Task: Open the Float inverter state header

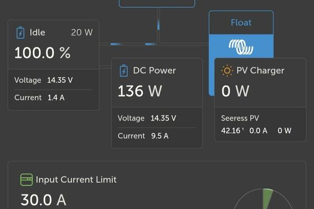Action: (241, 23)
